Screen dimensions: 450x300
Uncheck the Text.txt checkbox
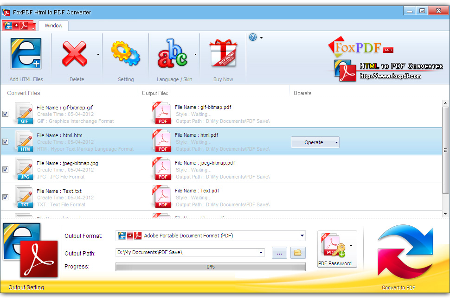6,198
